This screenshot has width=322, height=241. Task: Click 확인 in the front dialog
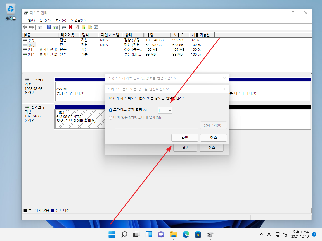(184, 138)
